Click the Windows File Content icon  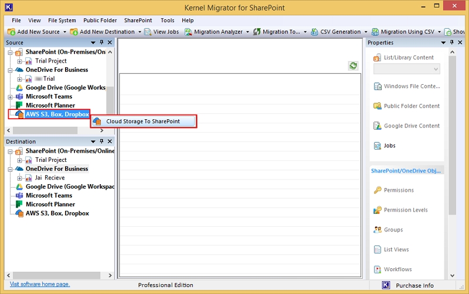click(x=378, y=87)
